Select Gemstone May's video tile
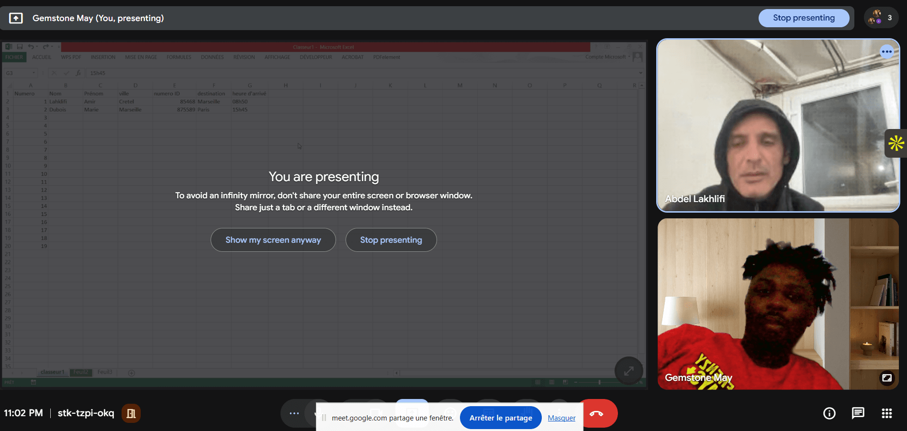The height and width of the screenshot is (431, 907). pyautogui.click(x=778, y=304)
